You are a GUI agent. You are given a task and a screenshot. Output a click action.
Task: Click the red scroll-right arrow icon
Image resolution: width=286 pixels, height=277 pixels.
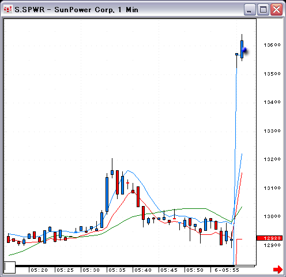tap(278, 269)
